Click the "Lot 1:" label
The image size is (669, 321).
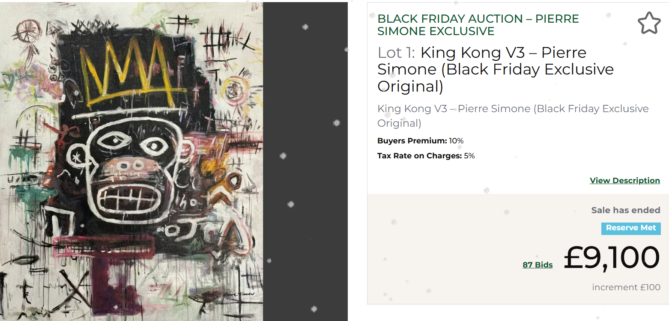[396, 53]
